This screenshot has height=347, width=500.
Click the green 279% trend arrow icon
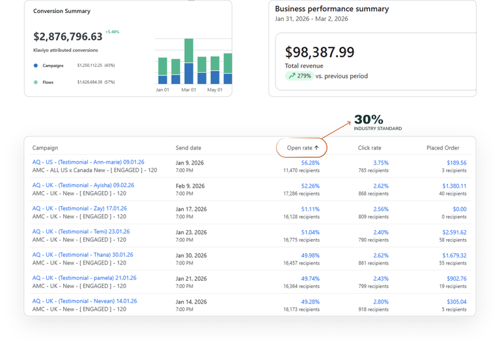click(292, 76)
